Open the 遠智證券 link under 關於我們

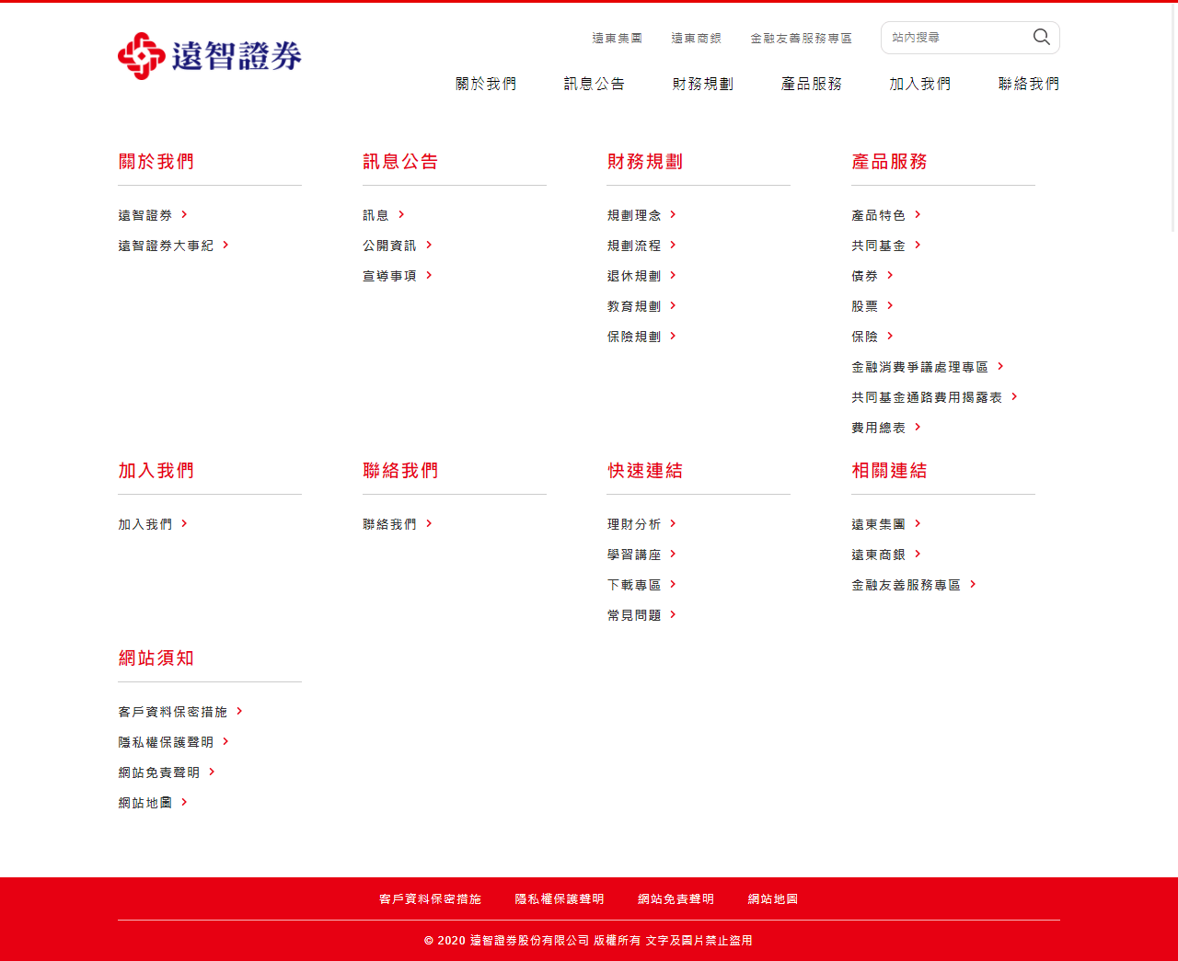coord(145,215)
